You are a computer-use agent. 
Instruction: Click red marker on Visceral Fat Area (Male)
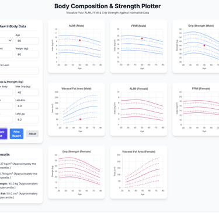(81, 119)
